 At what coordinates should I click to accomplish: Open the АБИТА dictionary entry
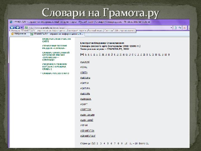pos(84,72)
